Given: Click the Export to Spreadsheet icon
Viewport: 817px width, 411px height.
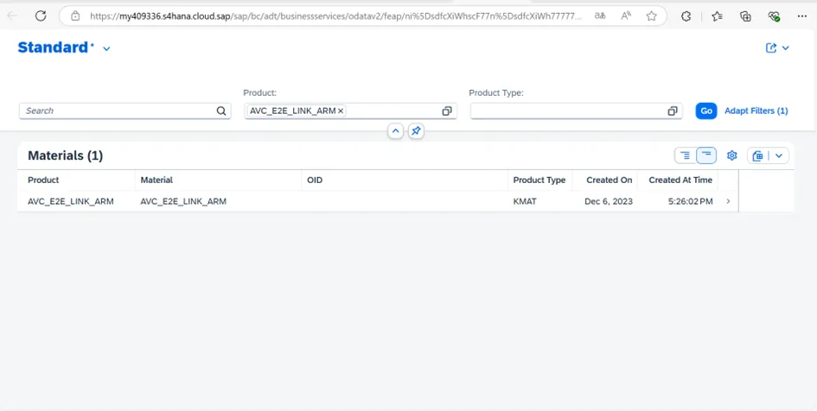Looking at the screenshot, I should pyautogui.click(x=758, y=155).
